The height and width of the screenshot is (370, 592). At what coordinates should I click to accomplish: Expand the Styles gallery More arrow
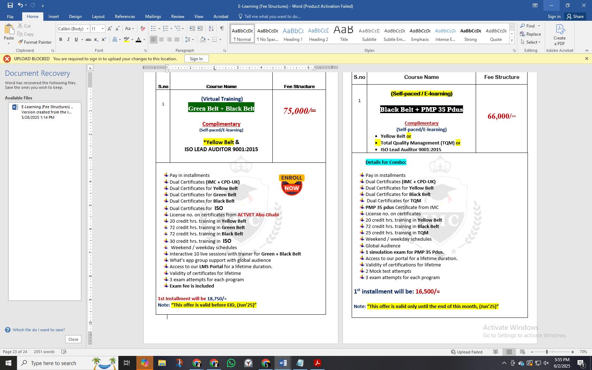tap(512, 41)
